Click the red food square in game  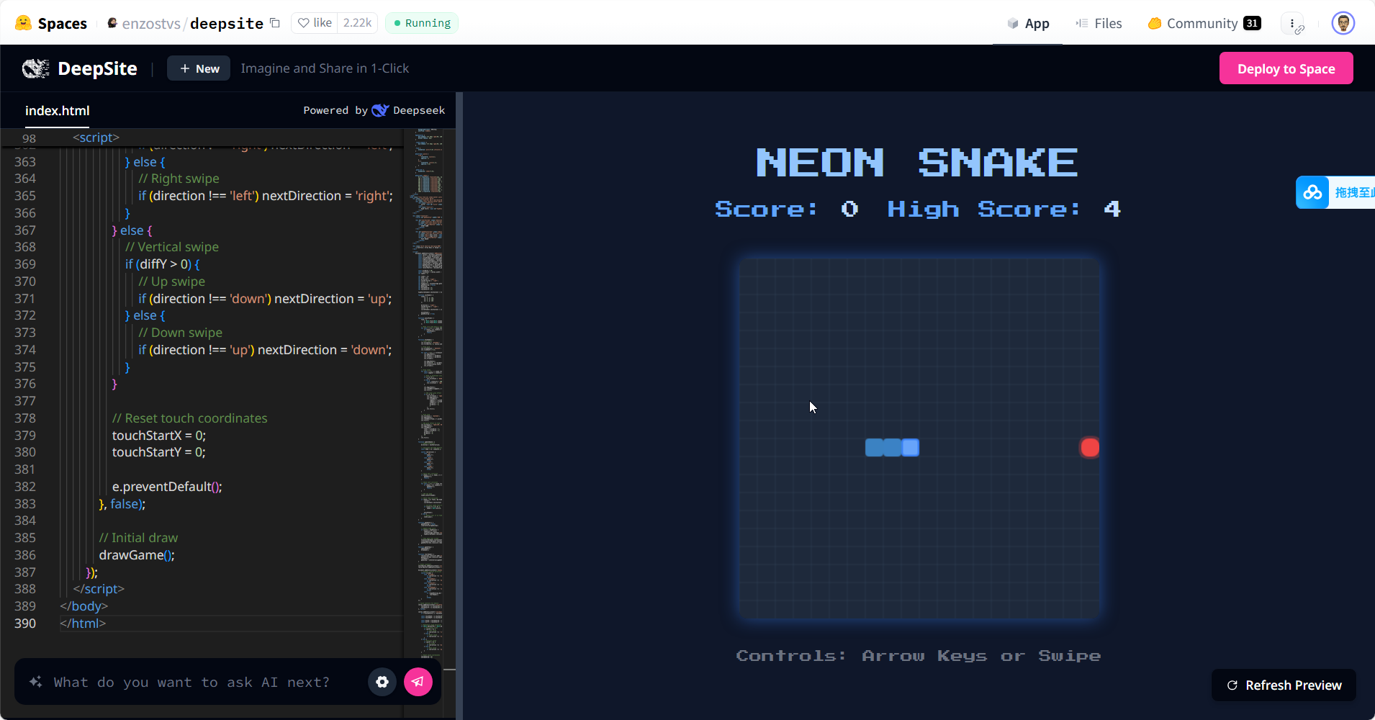[x=1090, y=447]
